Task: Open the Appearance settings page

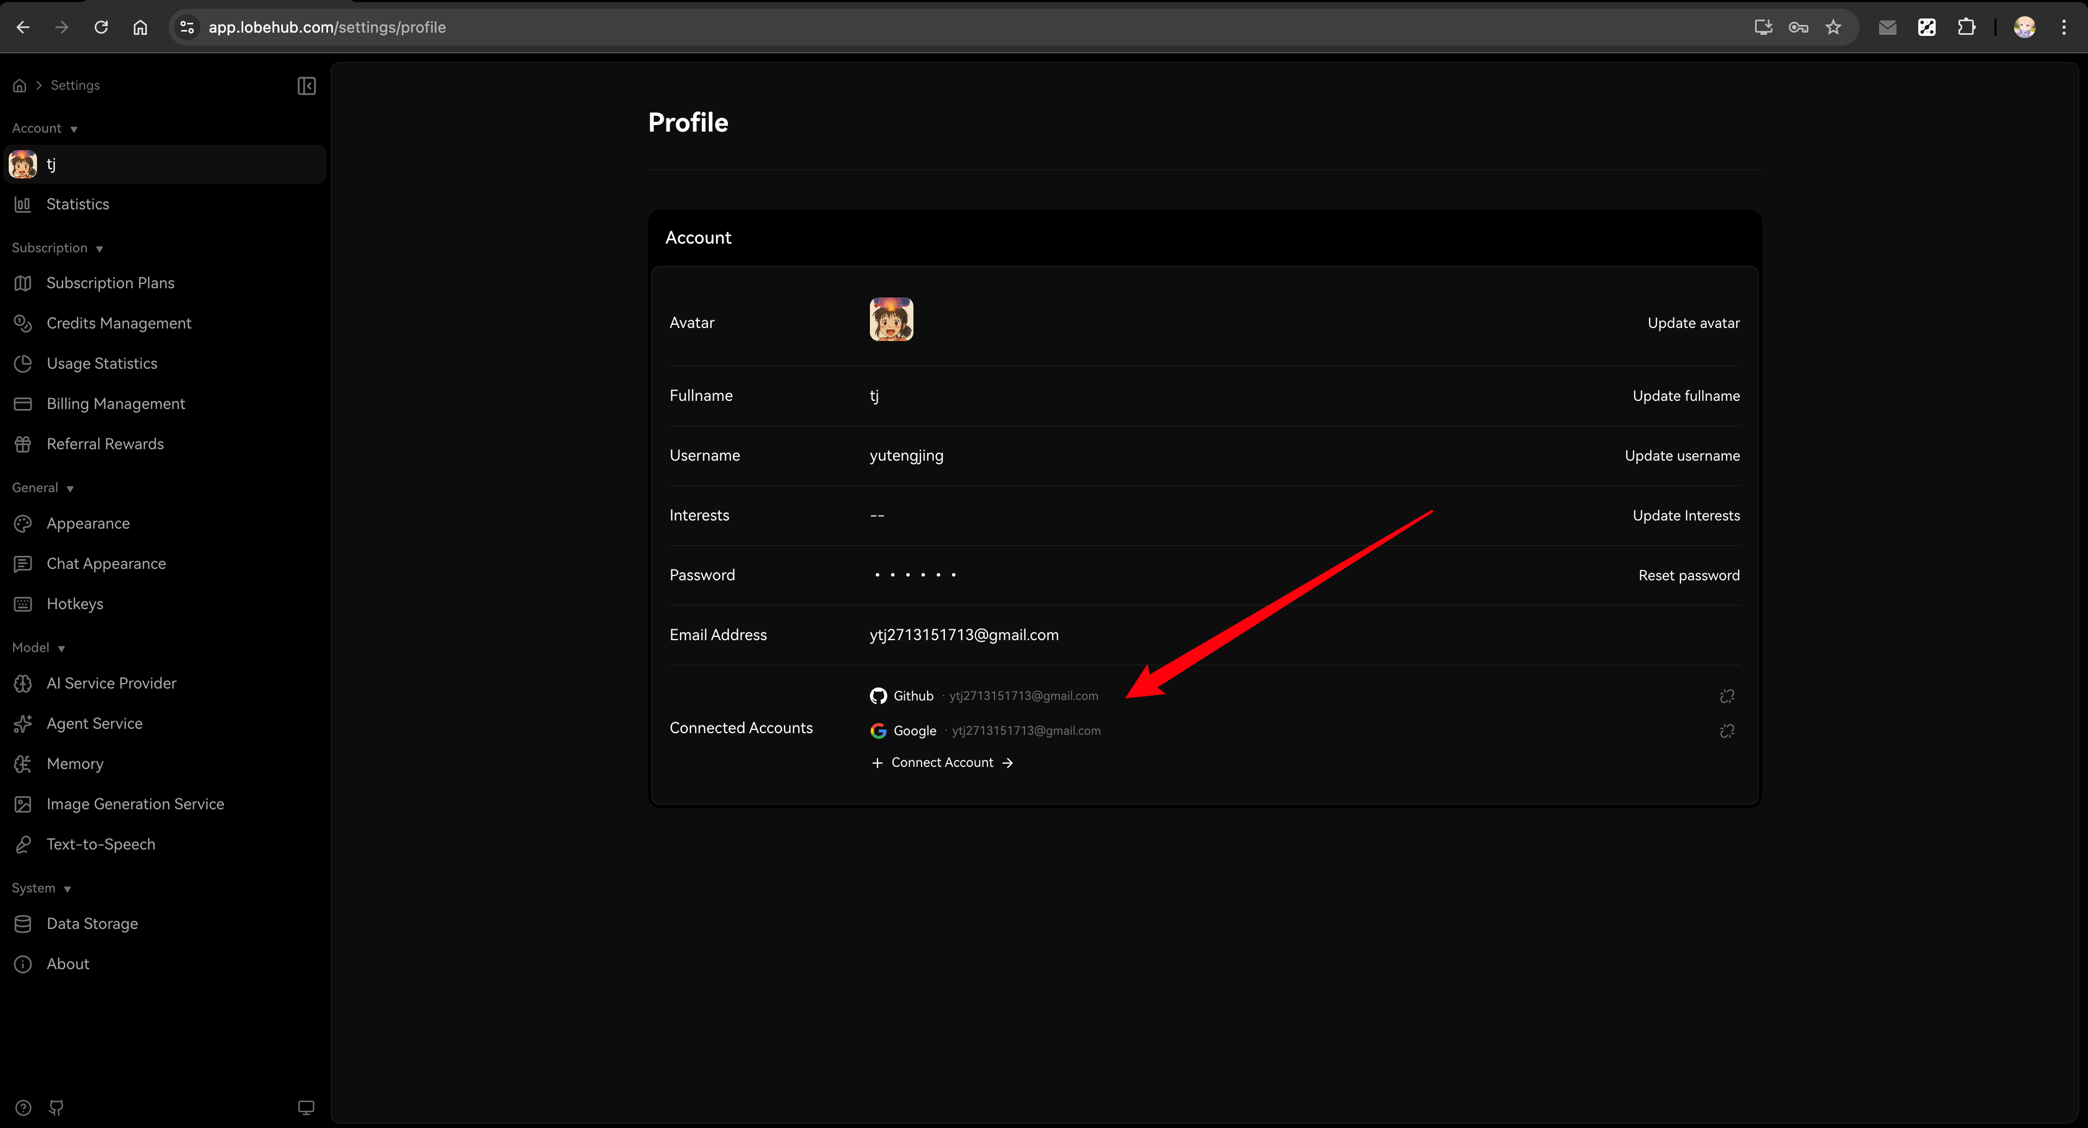Action: [x=88, y=524]
